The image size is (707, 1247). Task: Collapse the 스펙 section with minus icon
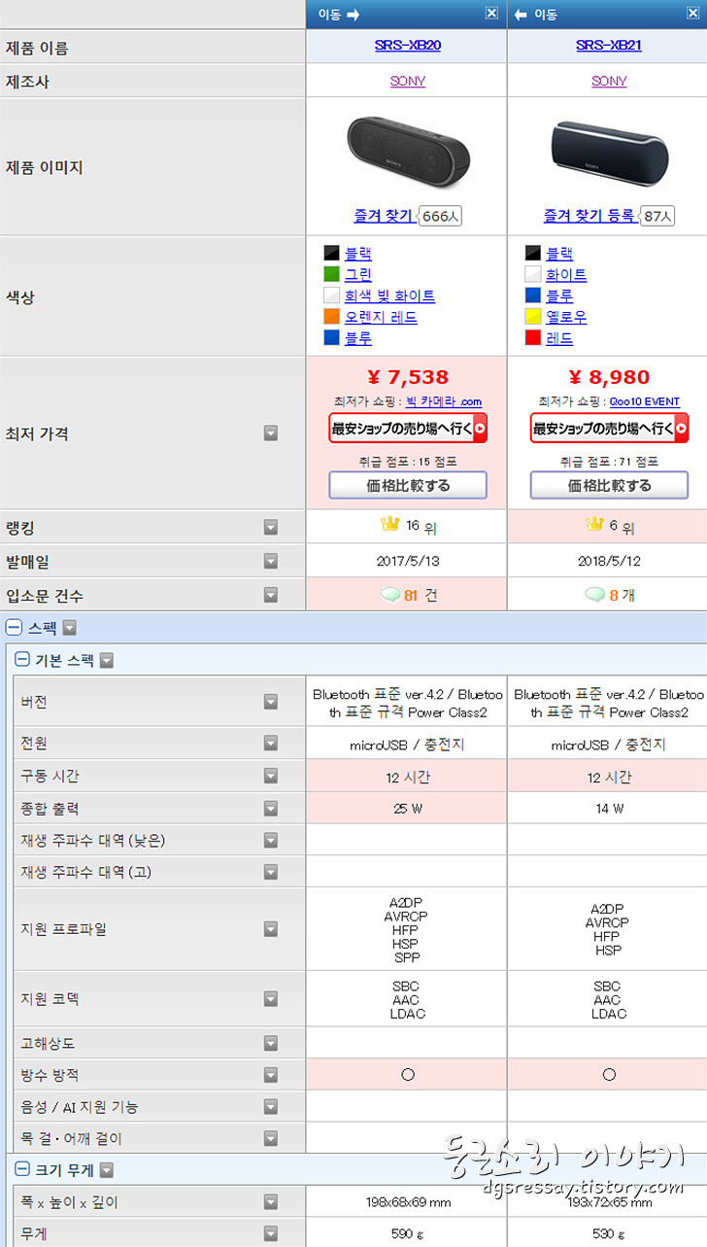pyautogui.click(x=14, y=628)
